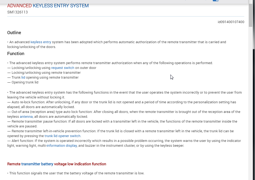This screenshot has width=255, height=180.
Task: Open the 'trunk lid opener switch' link
Action: click(62, 136)
